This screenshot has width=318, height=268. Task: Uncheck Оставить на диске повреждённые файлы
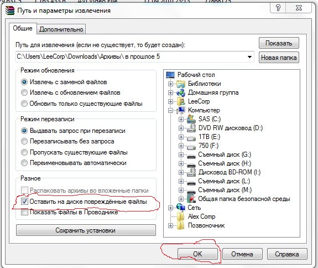(24, 202)
